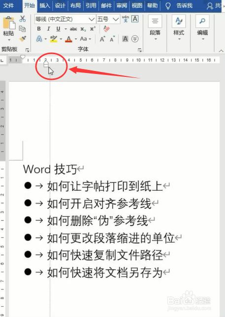This screenshot has width=225, height=317.
Task: Toggle character shading A
Action: [125, 39]
